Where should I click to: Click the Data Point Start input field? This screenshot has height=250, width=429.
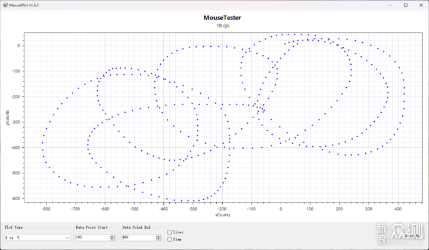click(92, 237)
